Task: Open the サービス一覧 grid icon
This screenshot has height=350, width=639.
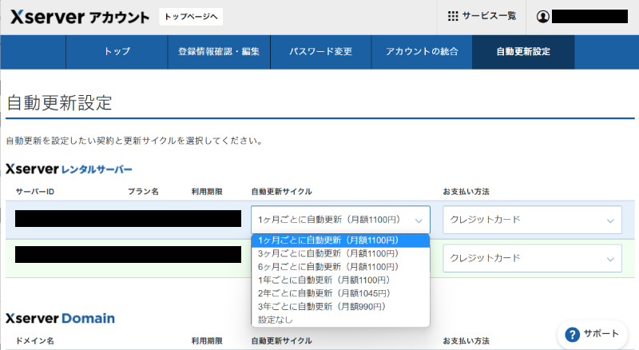Action: (453, 16)
